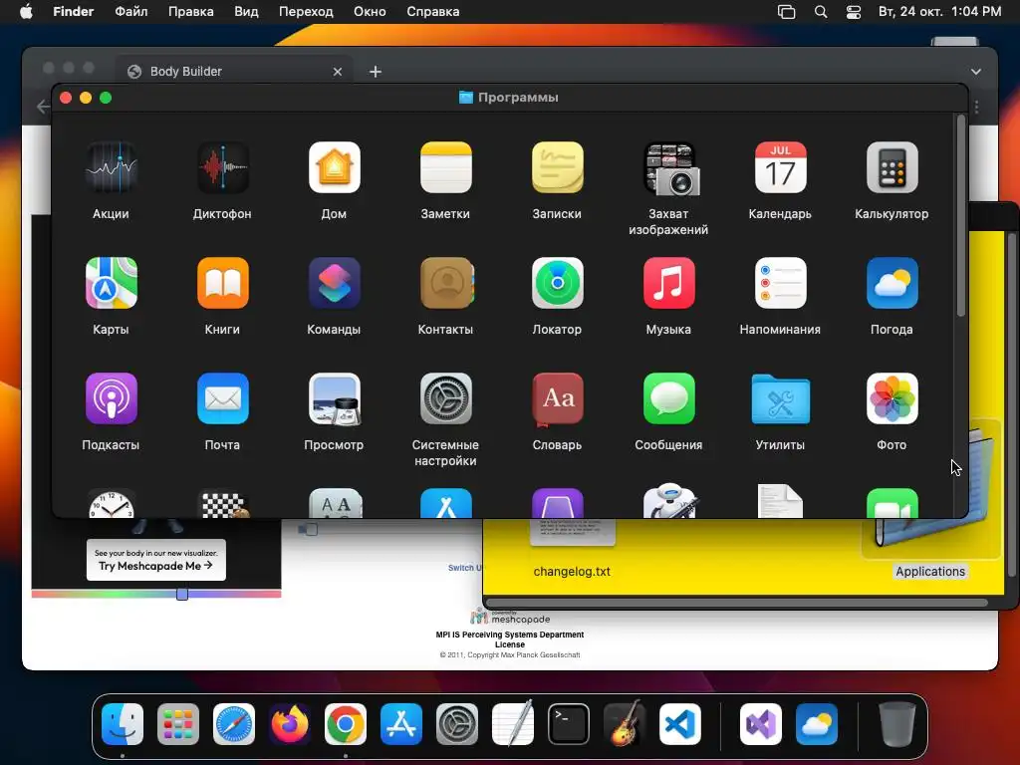Open Захват изображений image capture
The height and width of the screenshot is (765, 1020).
668,169
